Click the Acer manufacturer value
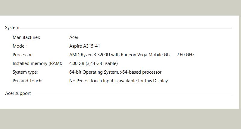Viewport: 241px width, 129px height. [74, 37]
